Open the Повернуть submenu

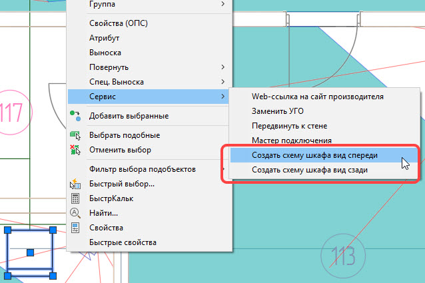click(x=149, y=67)
